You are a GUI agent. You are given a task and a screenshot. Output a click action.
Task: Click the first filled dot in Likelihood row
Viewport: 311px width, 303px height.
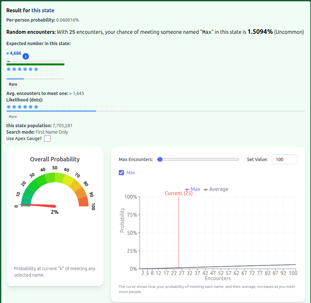coord(9,107)
